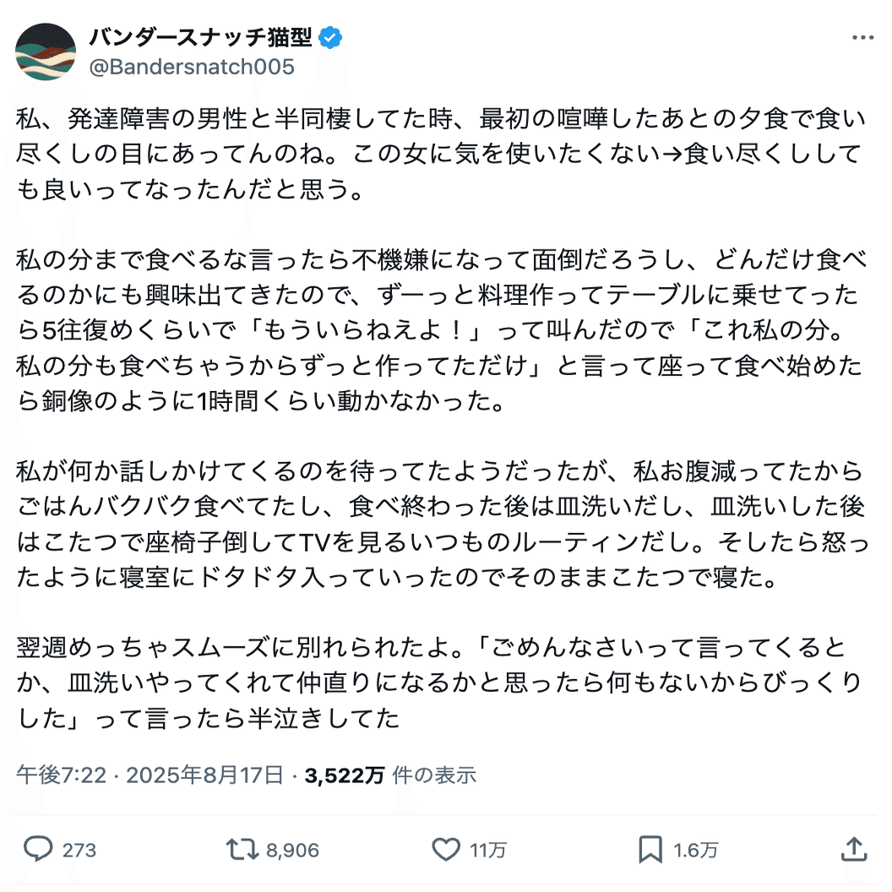892x892 pixels.
Task: Click the reply speech bubble icon
Action: (38, 849)
